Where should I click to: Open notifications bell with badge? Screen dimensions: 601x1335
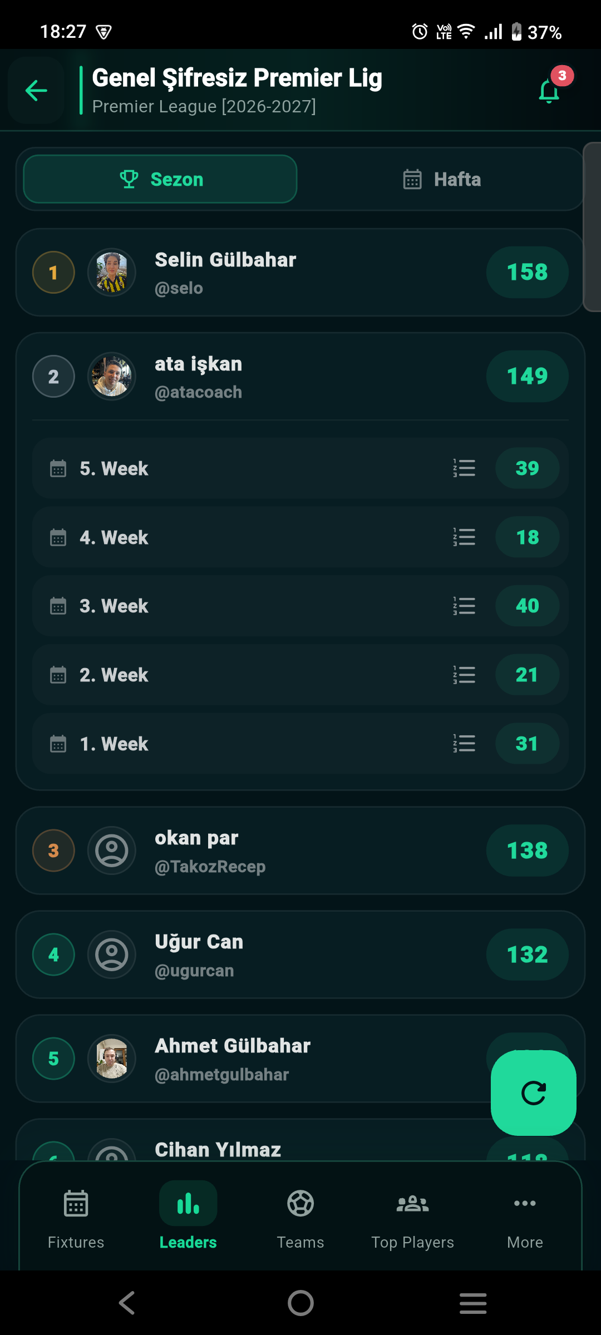pyautogui.click(x=550, y=89)
